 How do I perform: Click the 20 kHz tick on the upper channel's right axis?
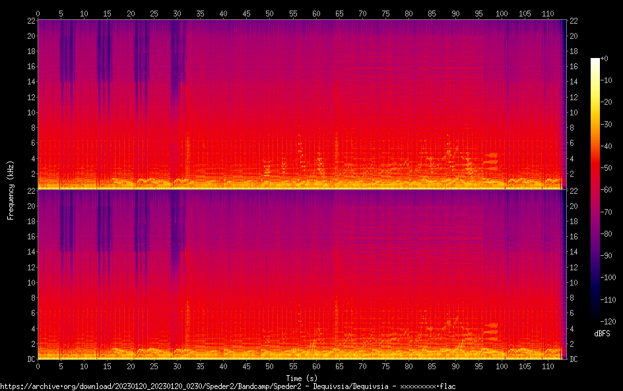[574, 36]
